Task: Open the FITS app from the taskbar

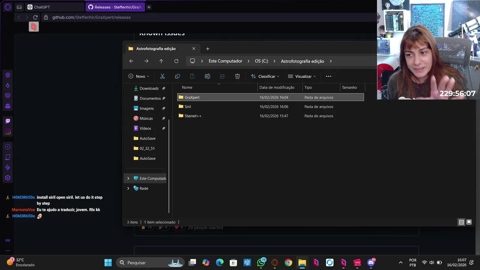Action: (357, 262)
